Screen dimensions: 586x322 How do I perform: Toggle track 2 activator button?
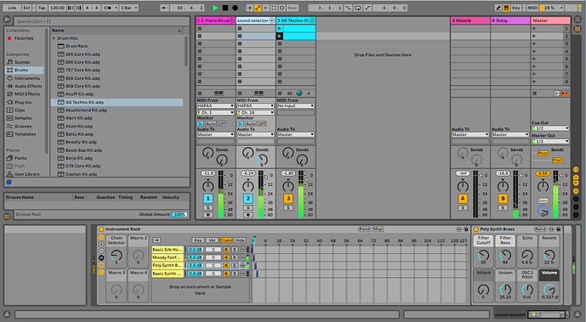pyautogui.click(x=247, y=199)
